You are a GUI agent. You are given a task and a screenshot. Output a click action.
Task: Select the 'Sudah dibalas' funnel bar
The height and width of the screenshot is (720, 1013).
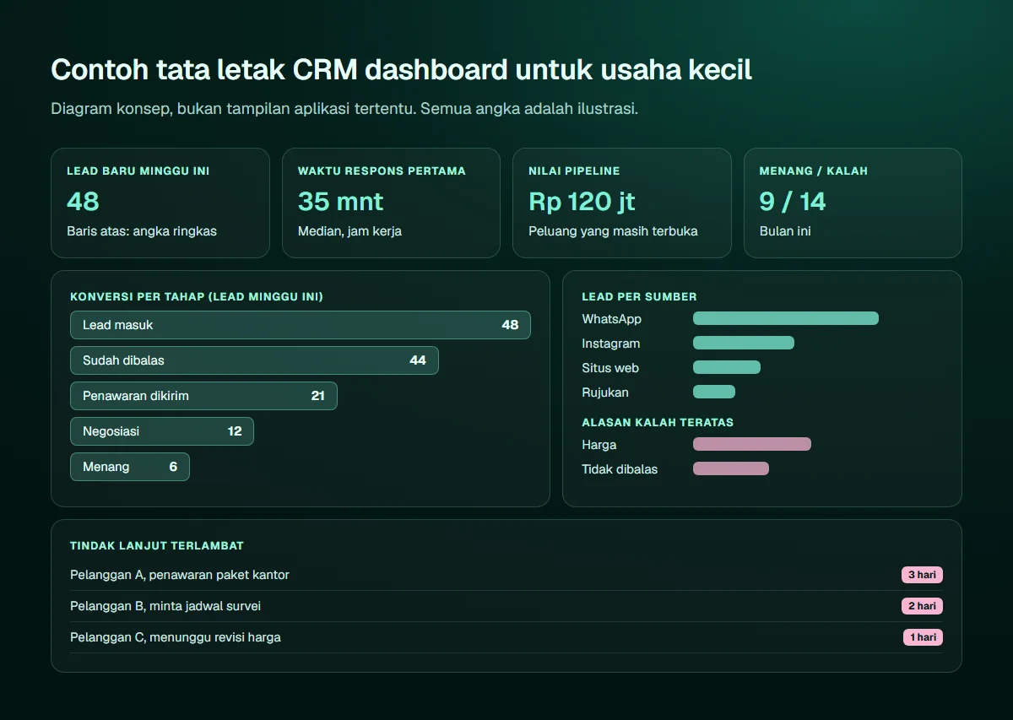point(254,360)
